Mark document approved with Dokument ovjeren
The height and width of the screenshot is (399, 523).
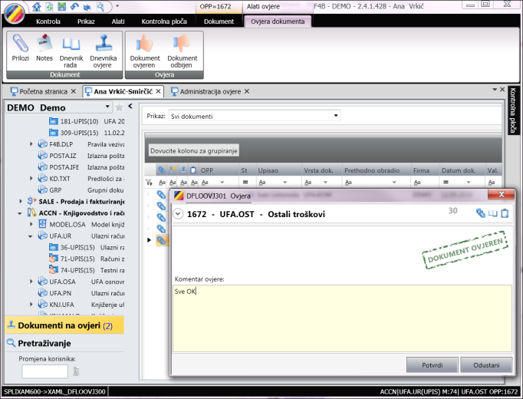[x=145, y=49]
